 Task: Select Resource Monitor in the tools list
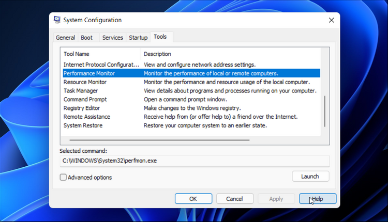tap(89, 82)
